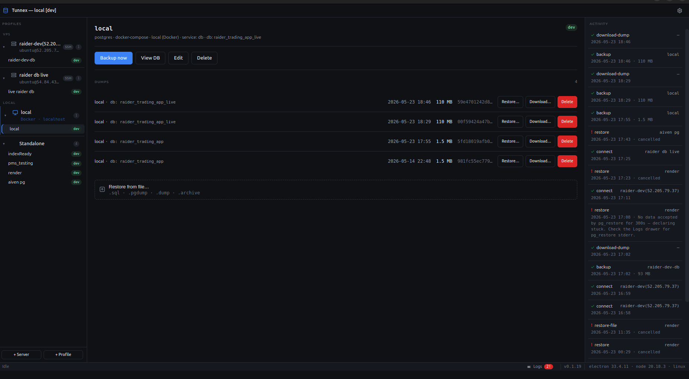The height and width of the screenshot is (379, 689).
Task: Click the v0.1.19 version label
Action: click(x=572, y=367)
